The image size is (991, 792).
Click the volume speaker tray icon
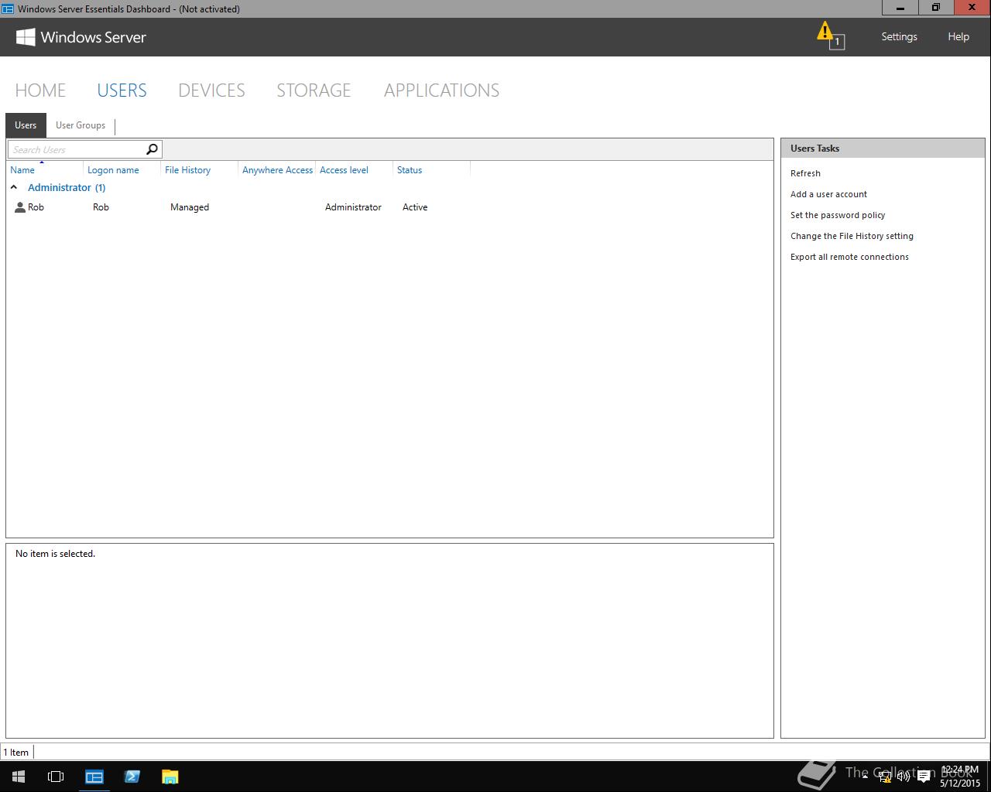tap(904, 777)
